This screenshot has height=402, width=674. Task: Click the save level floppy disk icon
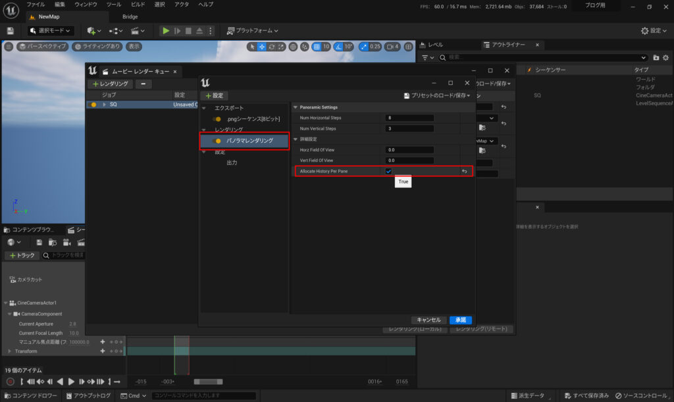10,31
